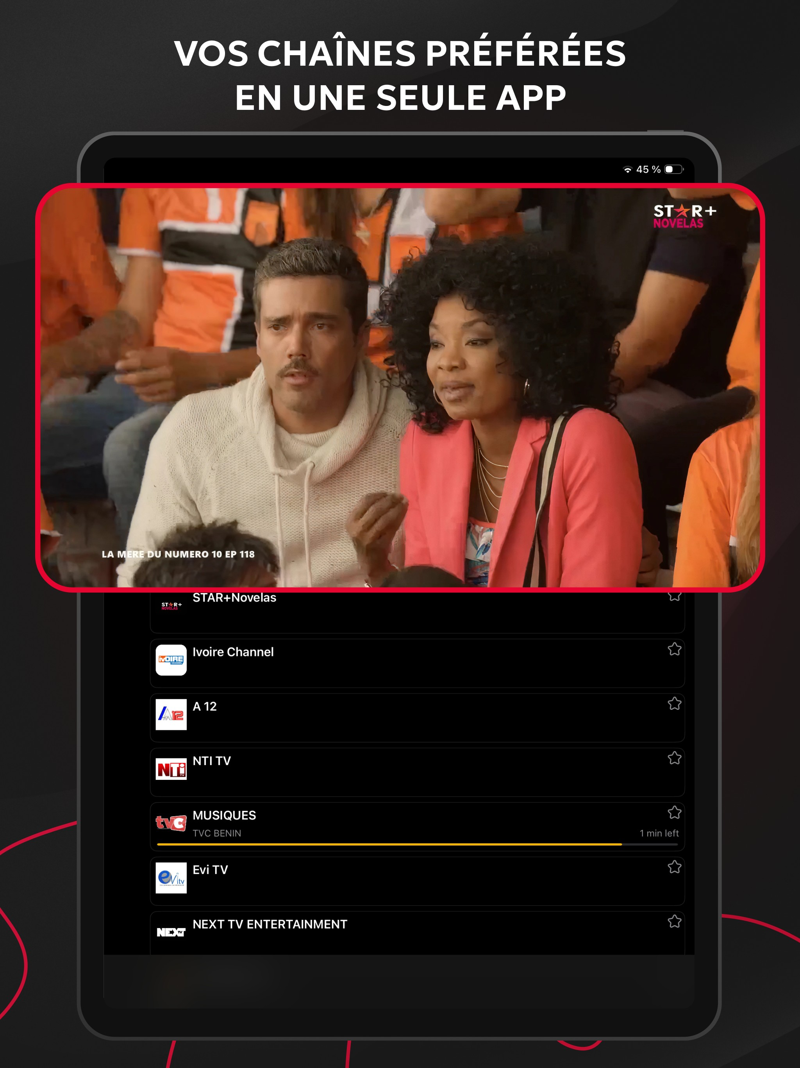This screenshot has width=800, height=1068.
Task: Select the A 12 channel name
Action: pyautogui.click(x=205, y=706)
